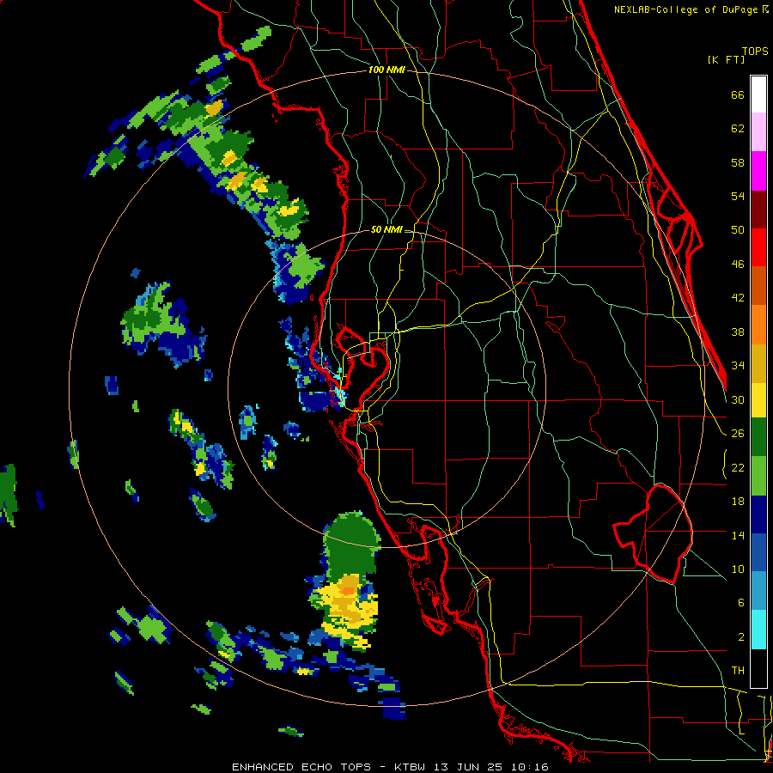Click the legend value 22
The height and width of the screenshot is (773, 773).
click(738, 467)
